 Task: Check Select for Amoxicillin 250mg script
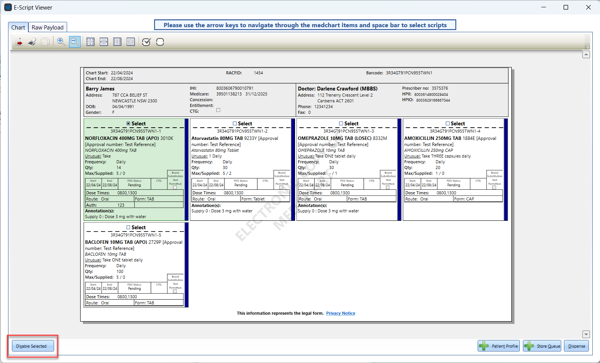pos(448,123)
